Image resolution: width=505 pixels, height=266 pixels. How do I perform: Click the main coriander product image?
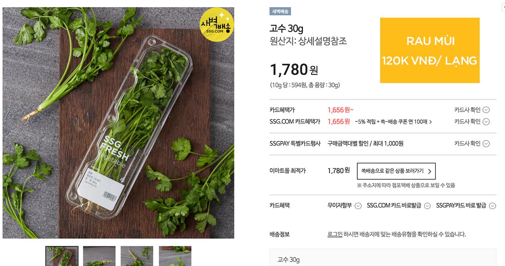(118, 123)
